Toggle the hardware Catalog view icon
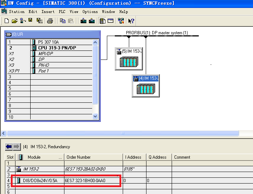This screenshot has height=194, width=253. click(103, 21)
